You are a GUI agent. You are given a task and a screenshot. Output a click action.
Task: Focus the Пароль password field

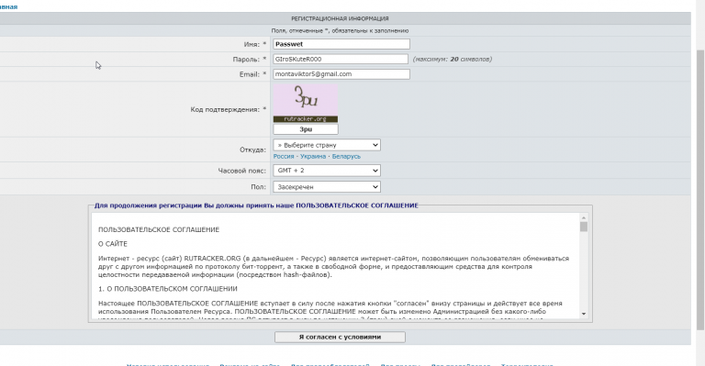click(x=341, y=59)
